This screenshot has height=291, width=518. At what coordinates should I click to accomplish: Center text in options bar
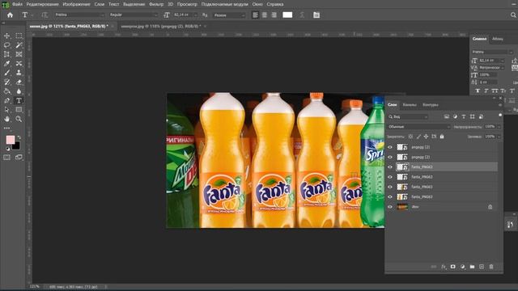click(265, 15)
